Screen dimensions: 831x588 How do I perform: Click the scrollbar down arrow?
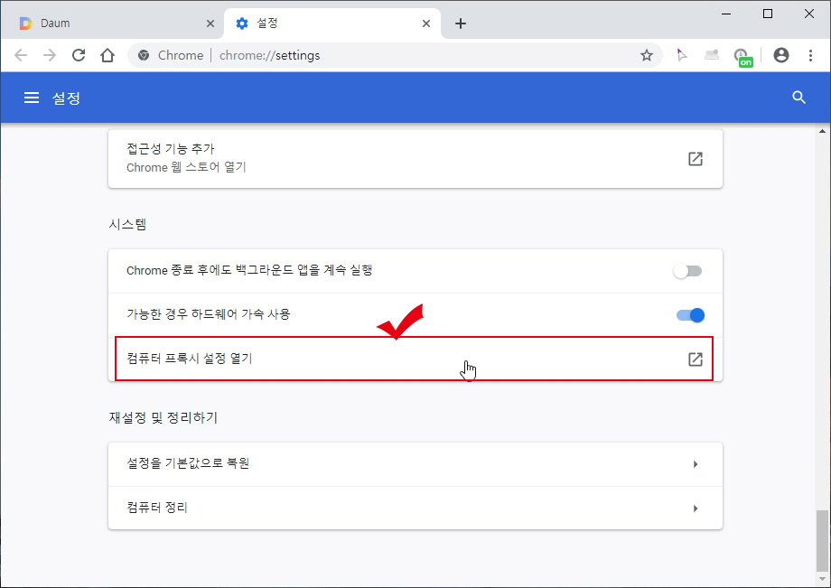tap(822, 579)
